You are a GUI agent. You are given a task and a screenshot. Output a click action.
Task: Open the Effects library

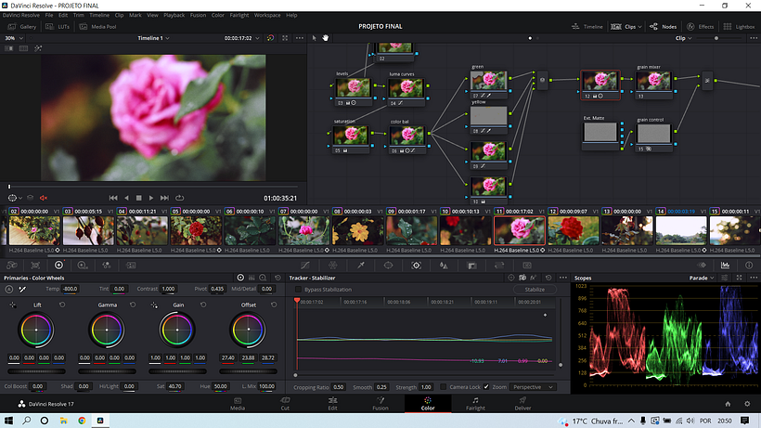[700, 27]
